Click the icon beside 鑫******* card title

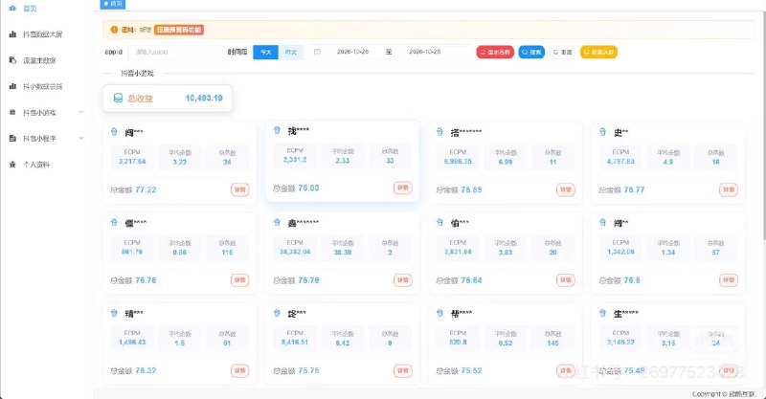pos(277,222)
